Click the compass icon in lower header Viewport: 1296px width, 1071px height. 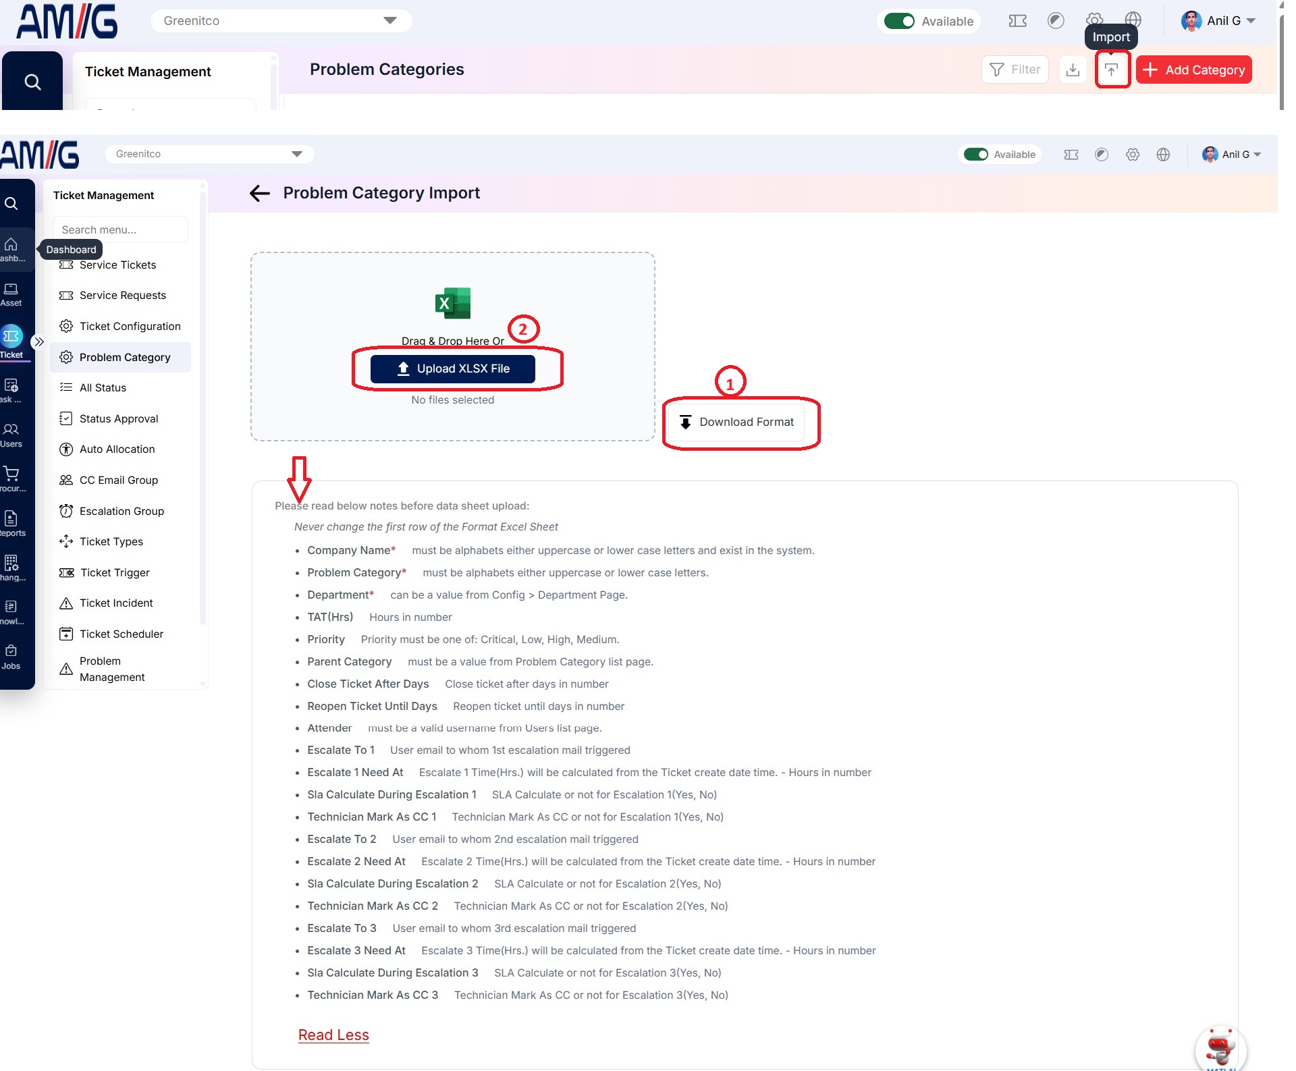pyautogui.click(x=1102, y=155)
